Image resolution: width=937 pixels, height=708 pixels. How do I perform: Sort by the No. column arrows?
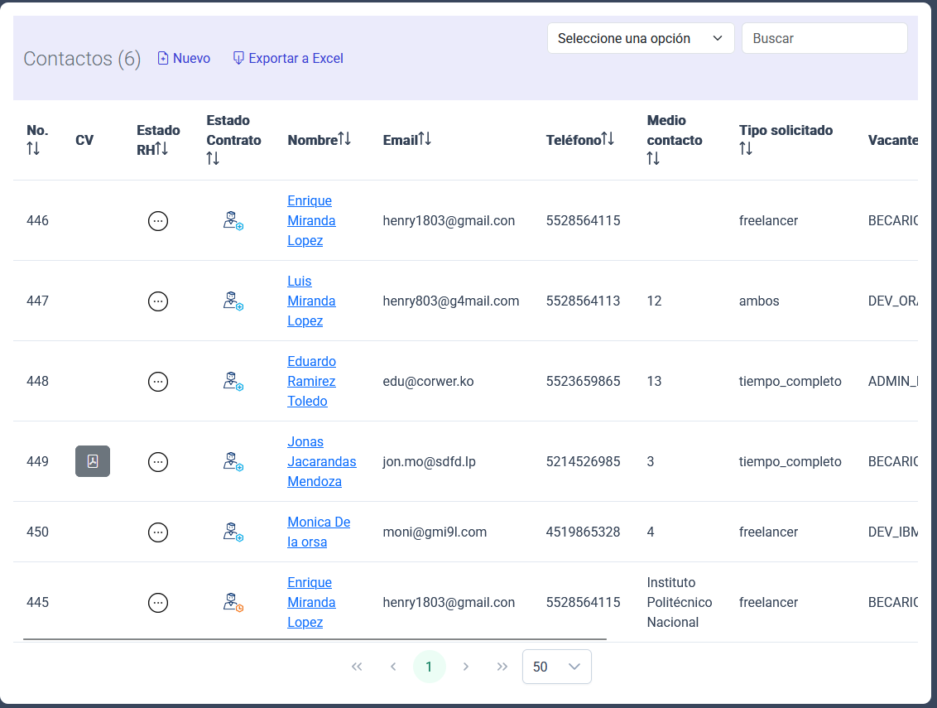click(33, 149)
